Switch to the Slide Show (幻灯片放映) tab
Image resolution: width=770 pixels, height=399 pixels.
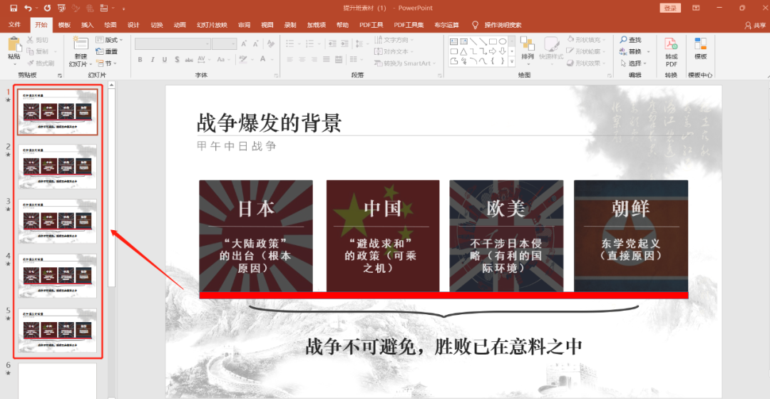coord(212,25)
